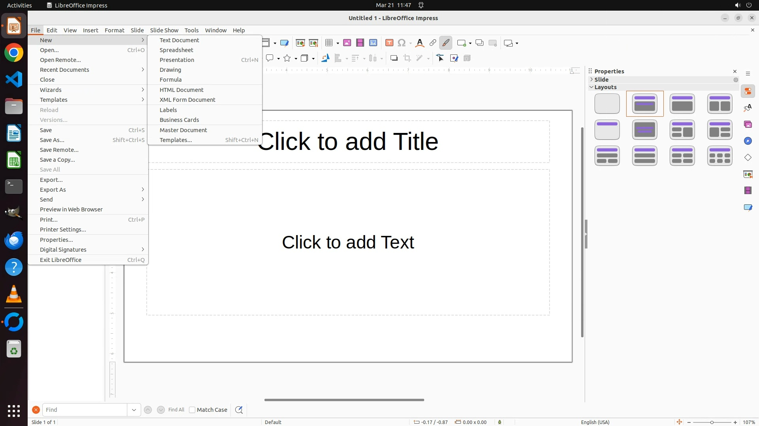Open the Find field history dropdown
Image resolution: width=759 pixels, height=426 pixels.
point(134,410)
